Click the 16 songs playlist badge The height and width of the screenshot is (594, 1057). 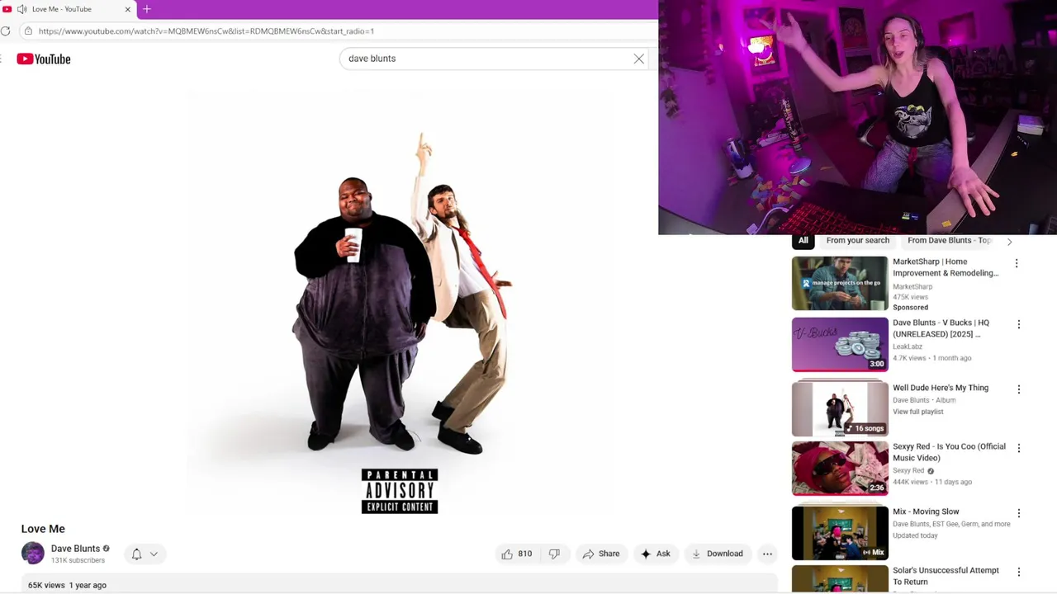(x=865, y=428)
